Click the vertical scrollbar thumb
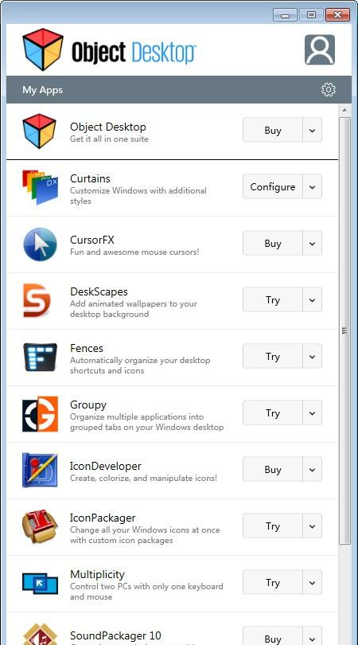358x645 pixels. (344, 330)
